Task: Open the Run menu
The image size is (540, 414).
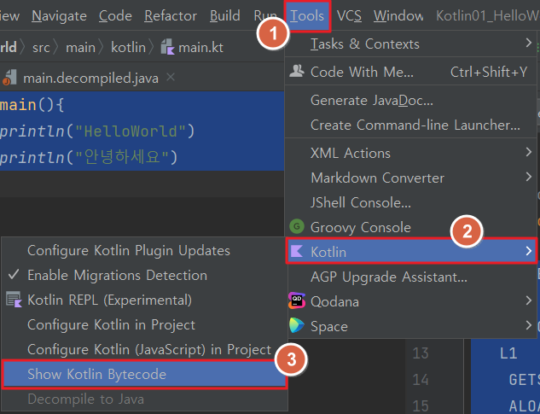Action: point(265,15)
